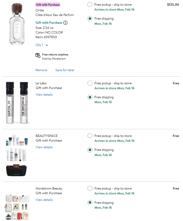
Task: Select free shipping for BEAUTYSPACE gift
Action: [x=90, y=150]
